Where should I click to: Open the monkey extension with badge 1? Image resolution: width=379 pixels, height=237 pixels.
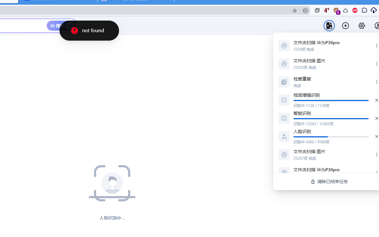coord(336,11)
